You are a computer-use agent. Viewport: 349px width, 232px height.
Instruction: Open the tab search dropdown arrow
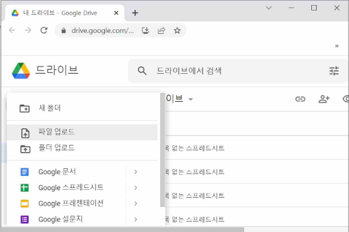coord(269,8)
